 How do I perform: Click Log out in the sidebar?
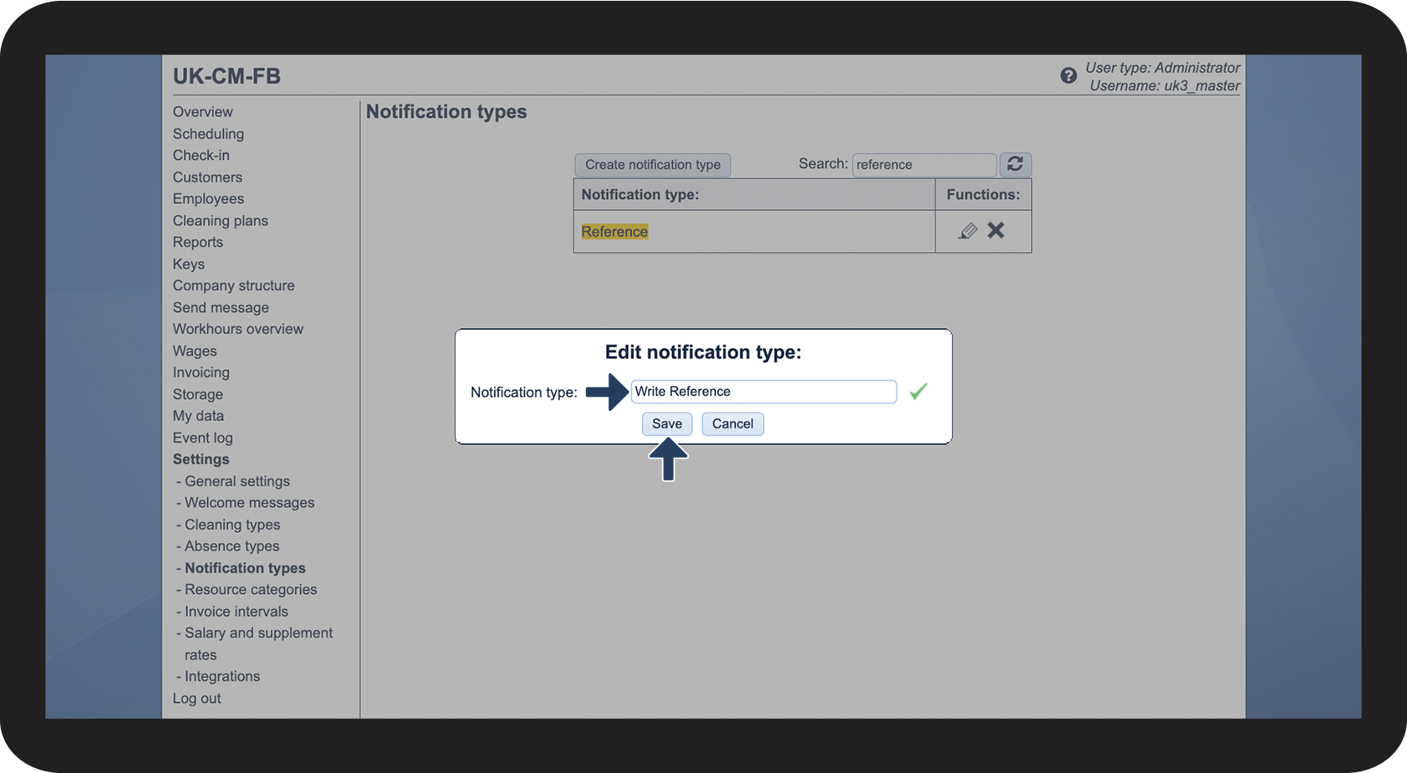(x=197, y=698)
